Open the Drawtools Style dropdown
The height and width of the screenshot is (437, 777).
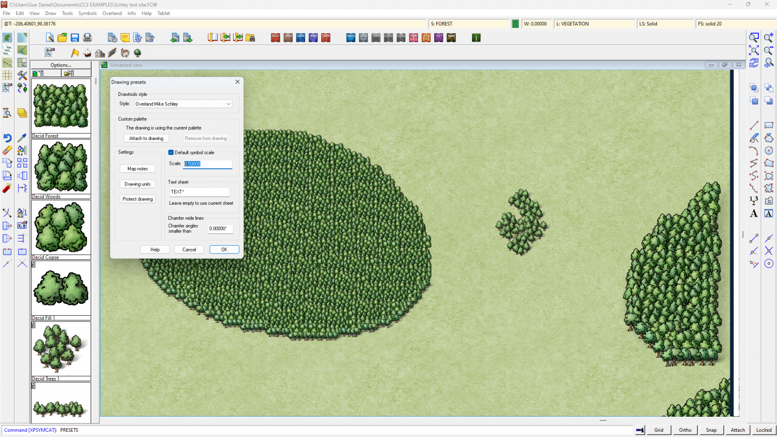183,104
